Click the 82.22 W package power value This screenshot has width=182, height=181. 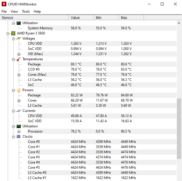coord(77,95)
